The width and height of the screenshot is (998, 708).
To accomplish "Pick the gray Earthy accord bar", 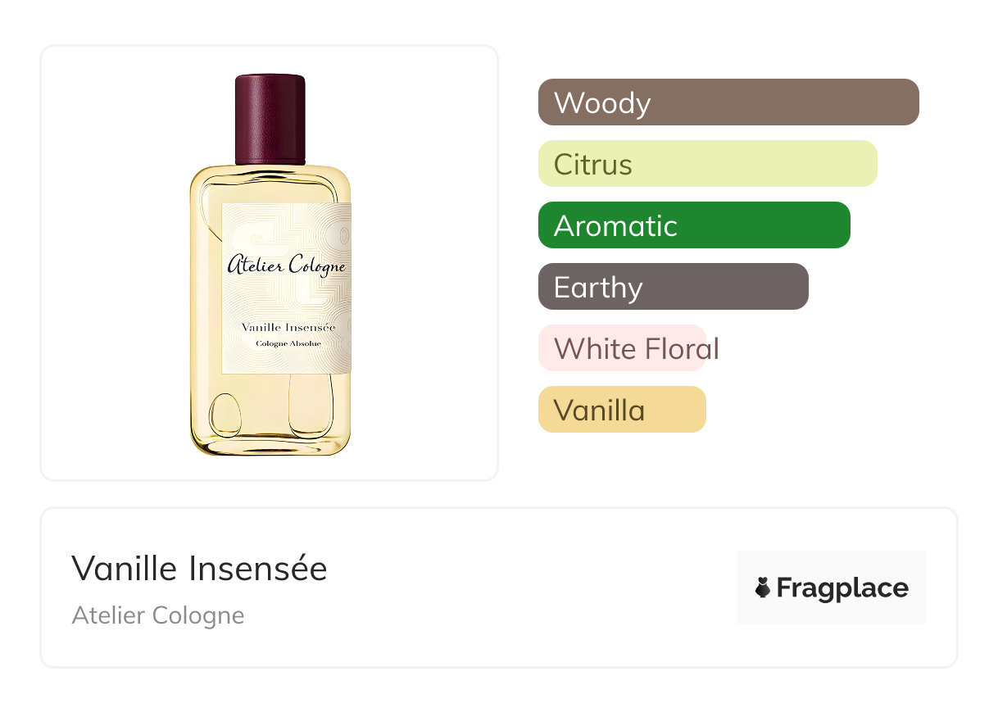I will pos(674,287).
